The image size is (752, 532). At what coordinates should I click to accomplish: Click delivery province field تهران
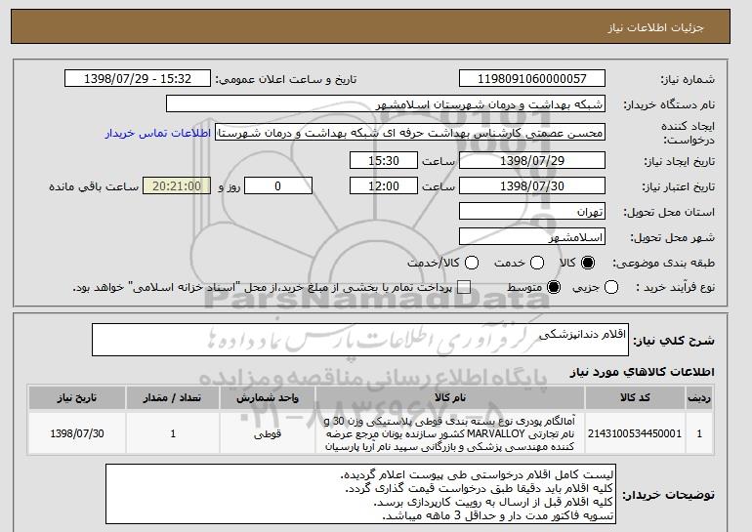pyautogui.click(x=532, y=212)
